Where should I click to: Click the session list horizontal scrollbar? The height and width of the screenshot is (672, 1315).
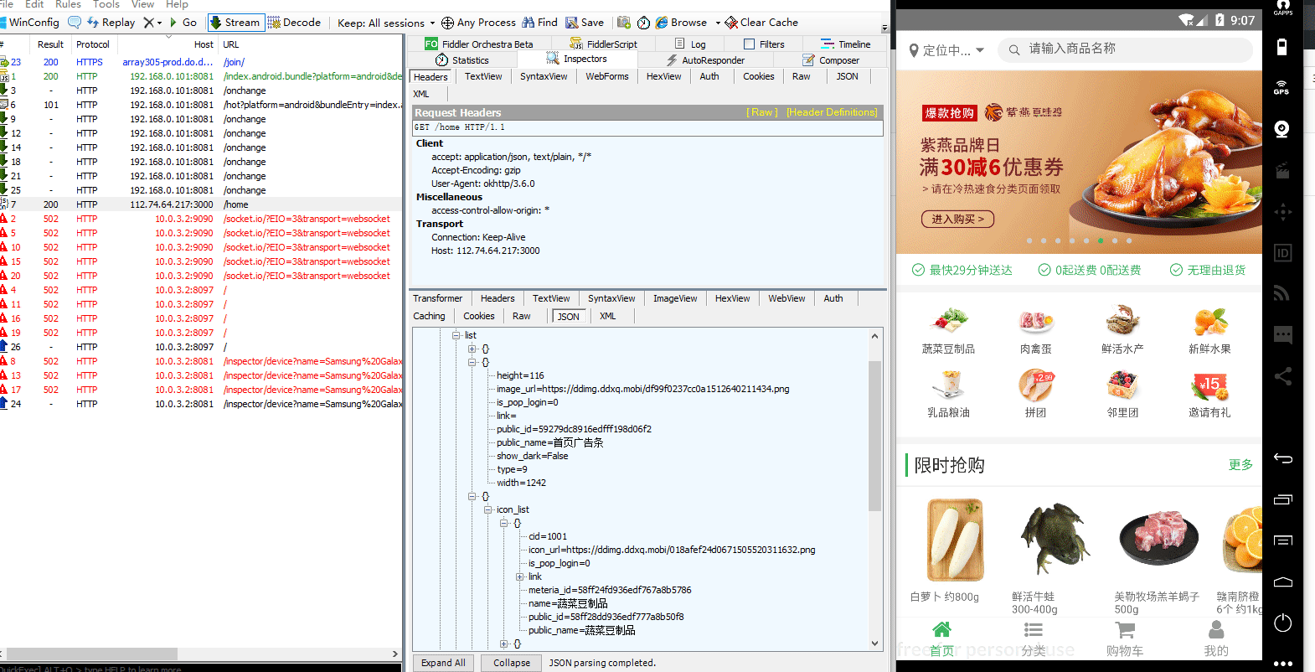point(90,654)
